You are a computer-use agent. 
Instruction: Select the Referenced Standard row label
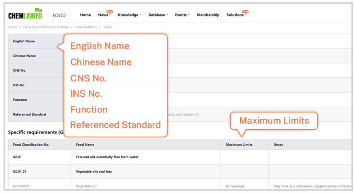click(30, 114)
